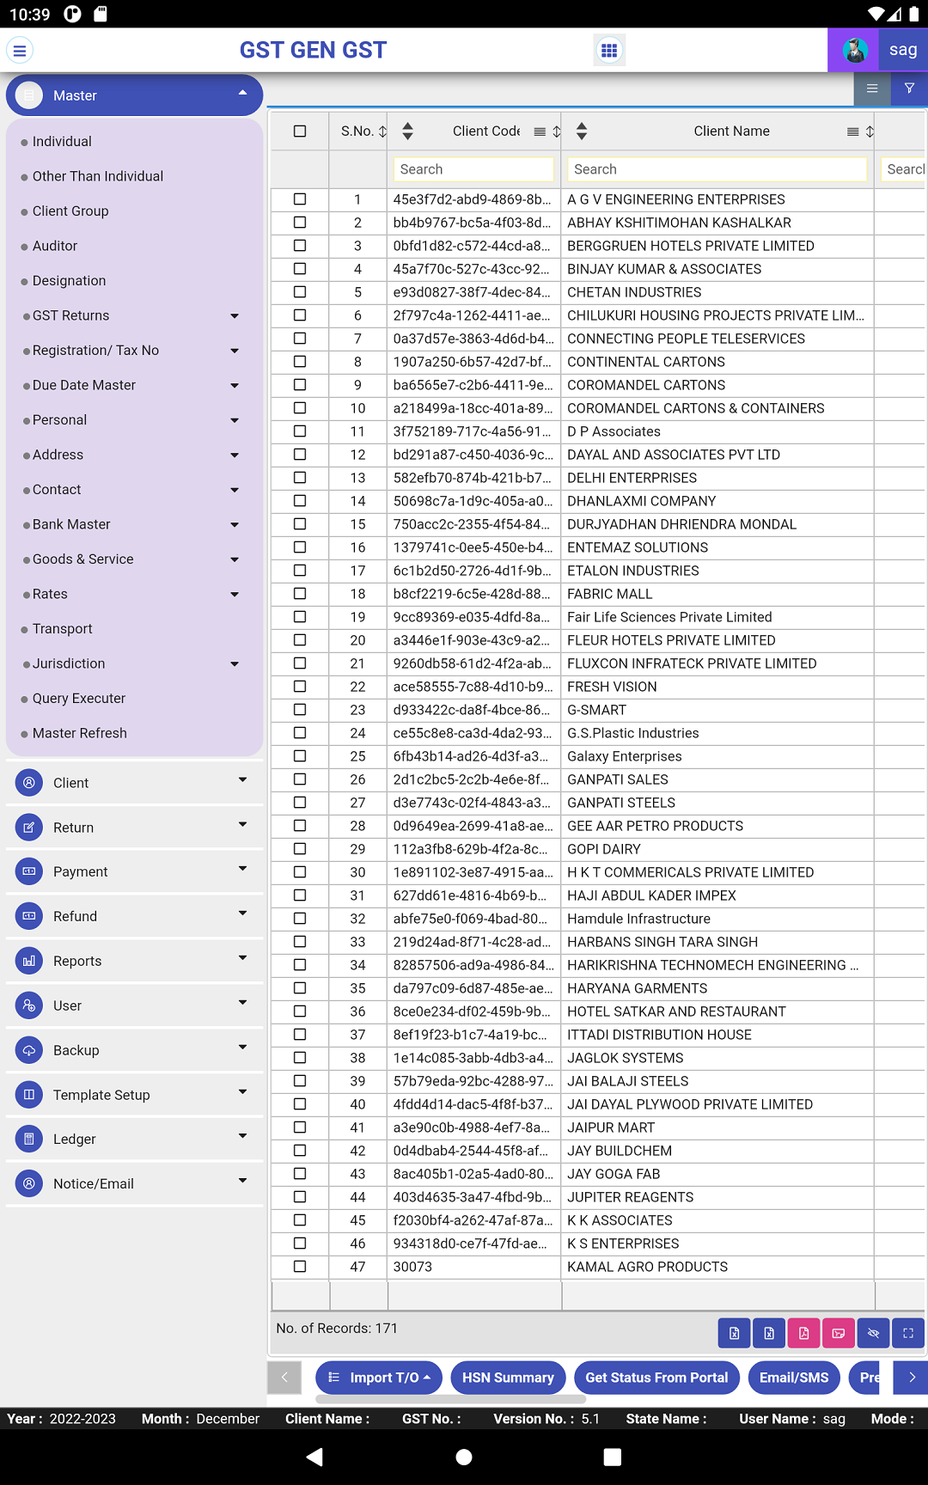This screenshot has width=928, height=1485.
Task: Expand the Jurisdiction submenu
Action: [235, 664]
